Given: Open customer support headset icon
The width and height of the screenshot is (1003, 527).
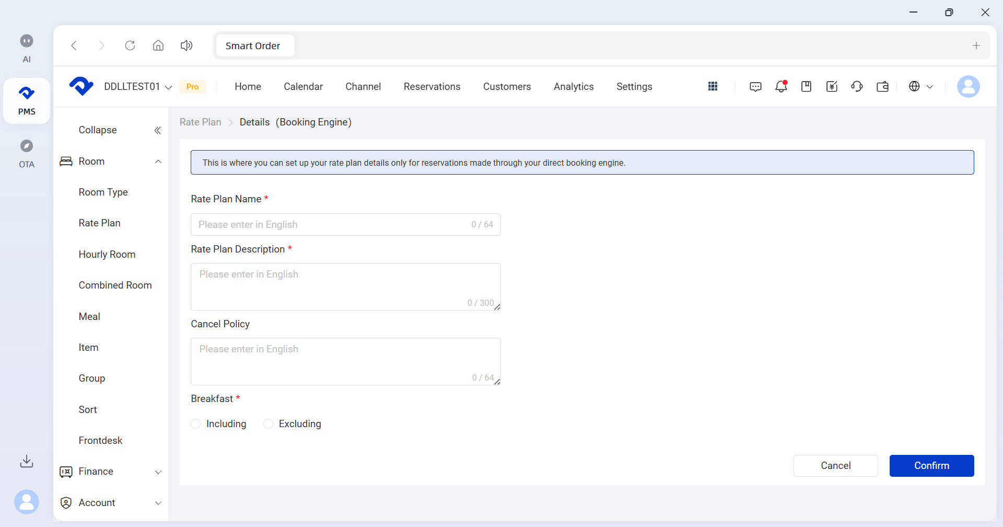Looking at the screenshot, I should (857, 86).
